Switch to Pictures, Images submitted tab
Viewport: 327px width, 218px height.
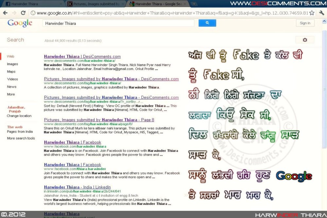coord(96,4)
